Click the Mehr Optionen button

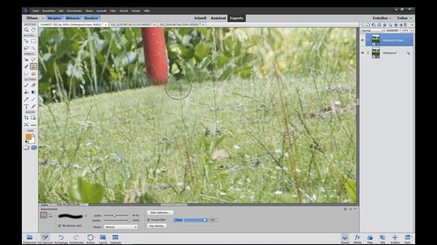160,212
